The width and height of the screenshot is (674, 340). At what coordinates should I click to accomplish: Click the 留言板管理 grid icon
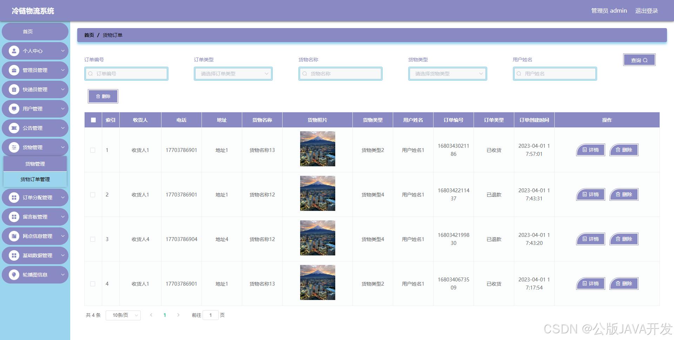(14, 217)
